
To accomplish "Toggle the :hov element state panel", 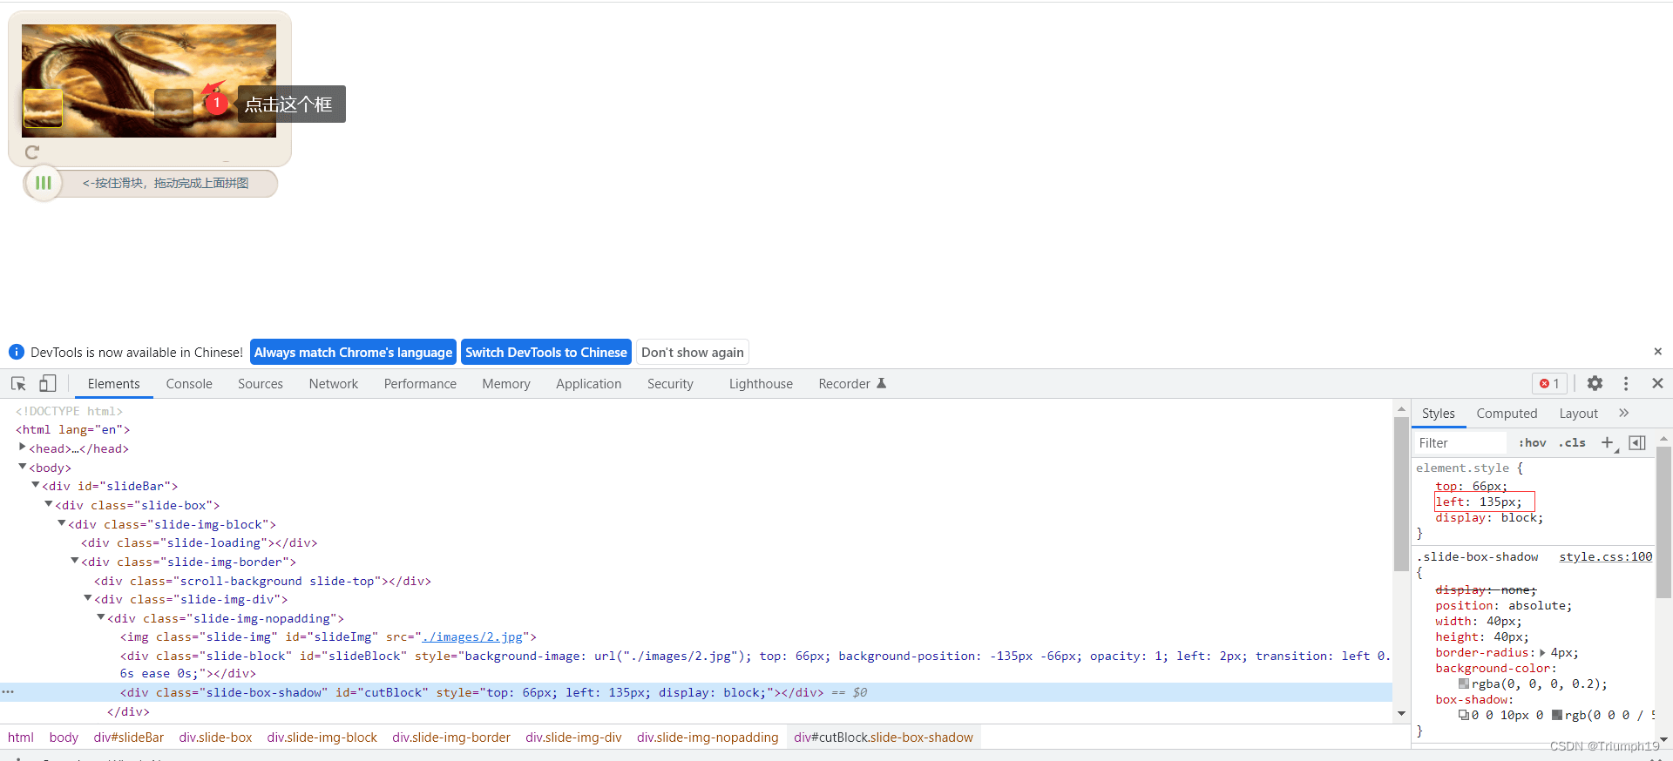I will 1532,443.
